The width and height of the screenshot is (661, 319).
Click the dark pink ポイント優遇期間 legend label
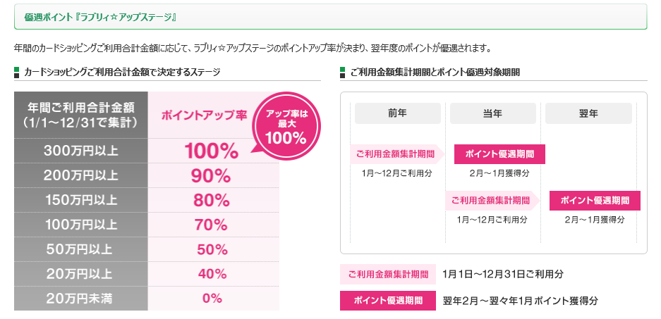click(x=388, y=301)
